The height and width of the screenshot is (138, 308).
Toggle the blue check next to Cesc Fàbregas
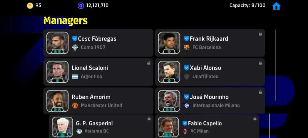coord(75,39)
